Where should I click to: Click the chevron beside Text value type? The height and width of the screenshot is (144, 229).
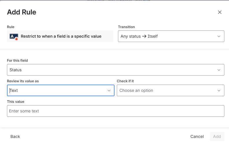click(x=109, y=91)
